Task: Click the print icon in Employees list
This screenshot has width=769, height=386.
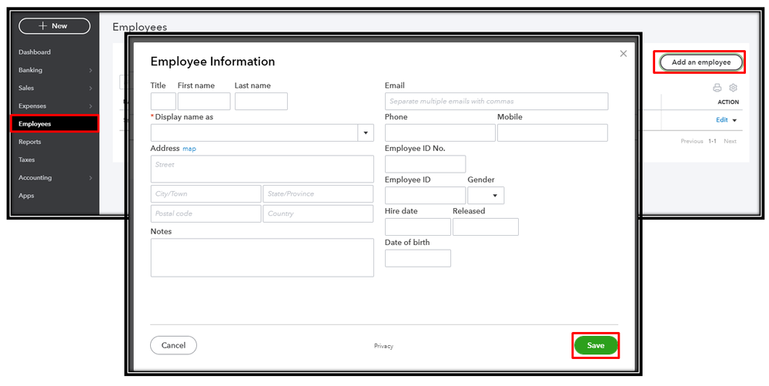Action: (x=717, y=88)
